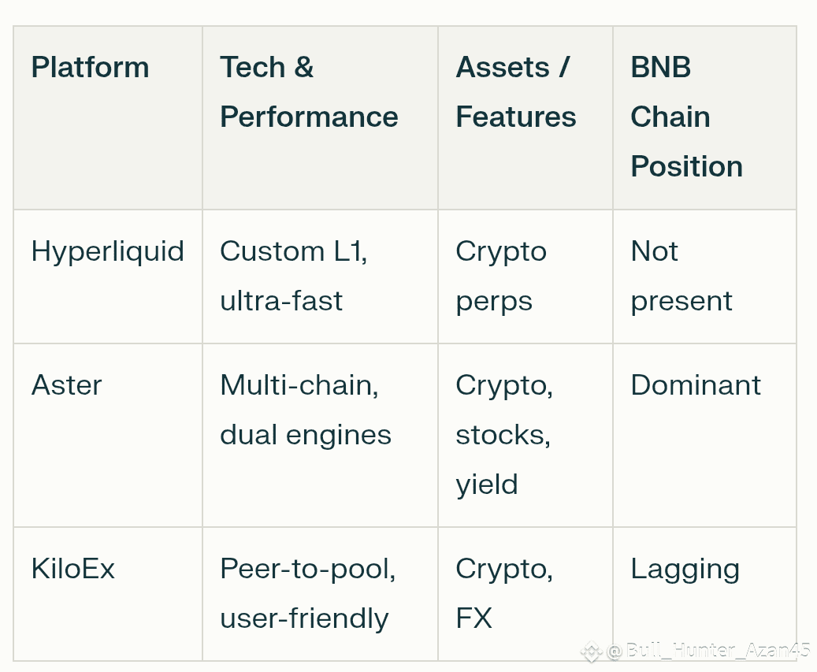Screen dimensions: 817x672
Task: Select the Tech & Performance column header
Action: [309, 92]
